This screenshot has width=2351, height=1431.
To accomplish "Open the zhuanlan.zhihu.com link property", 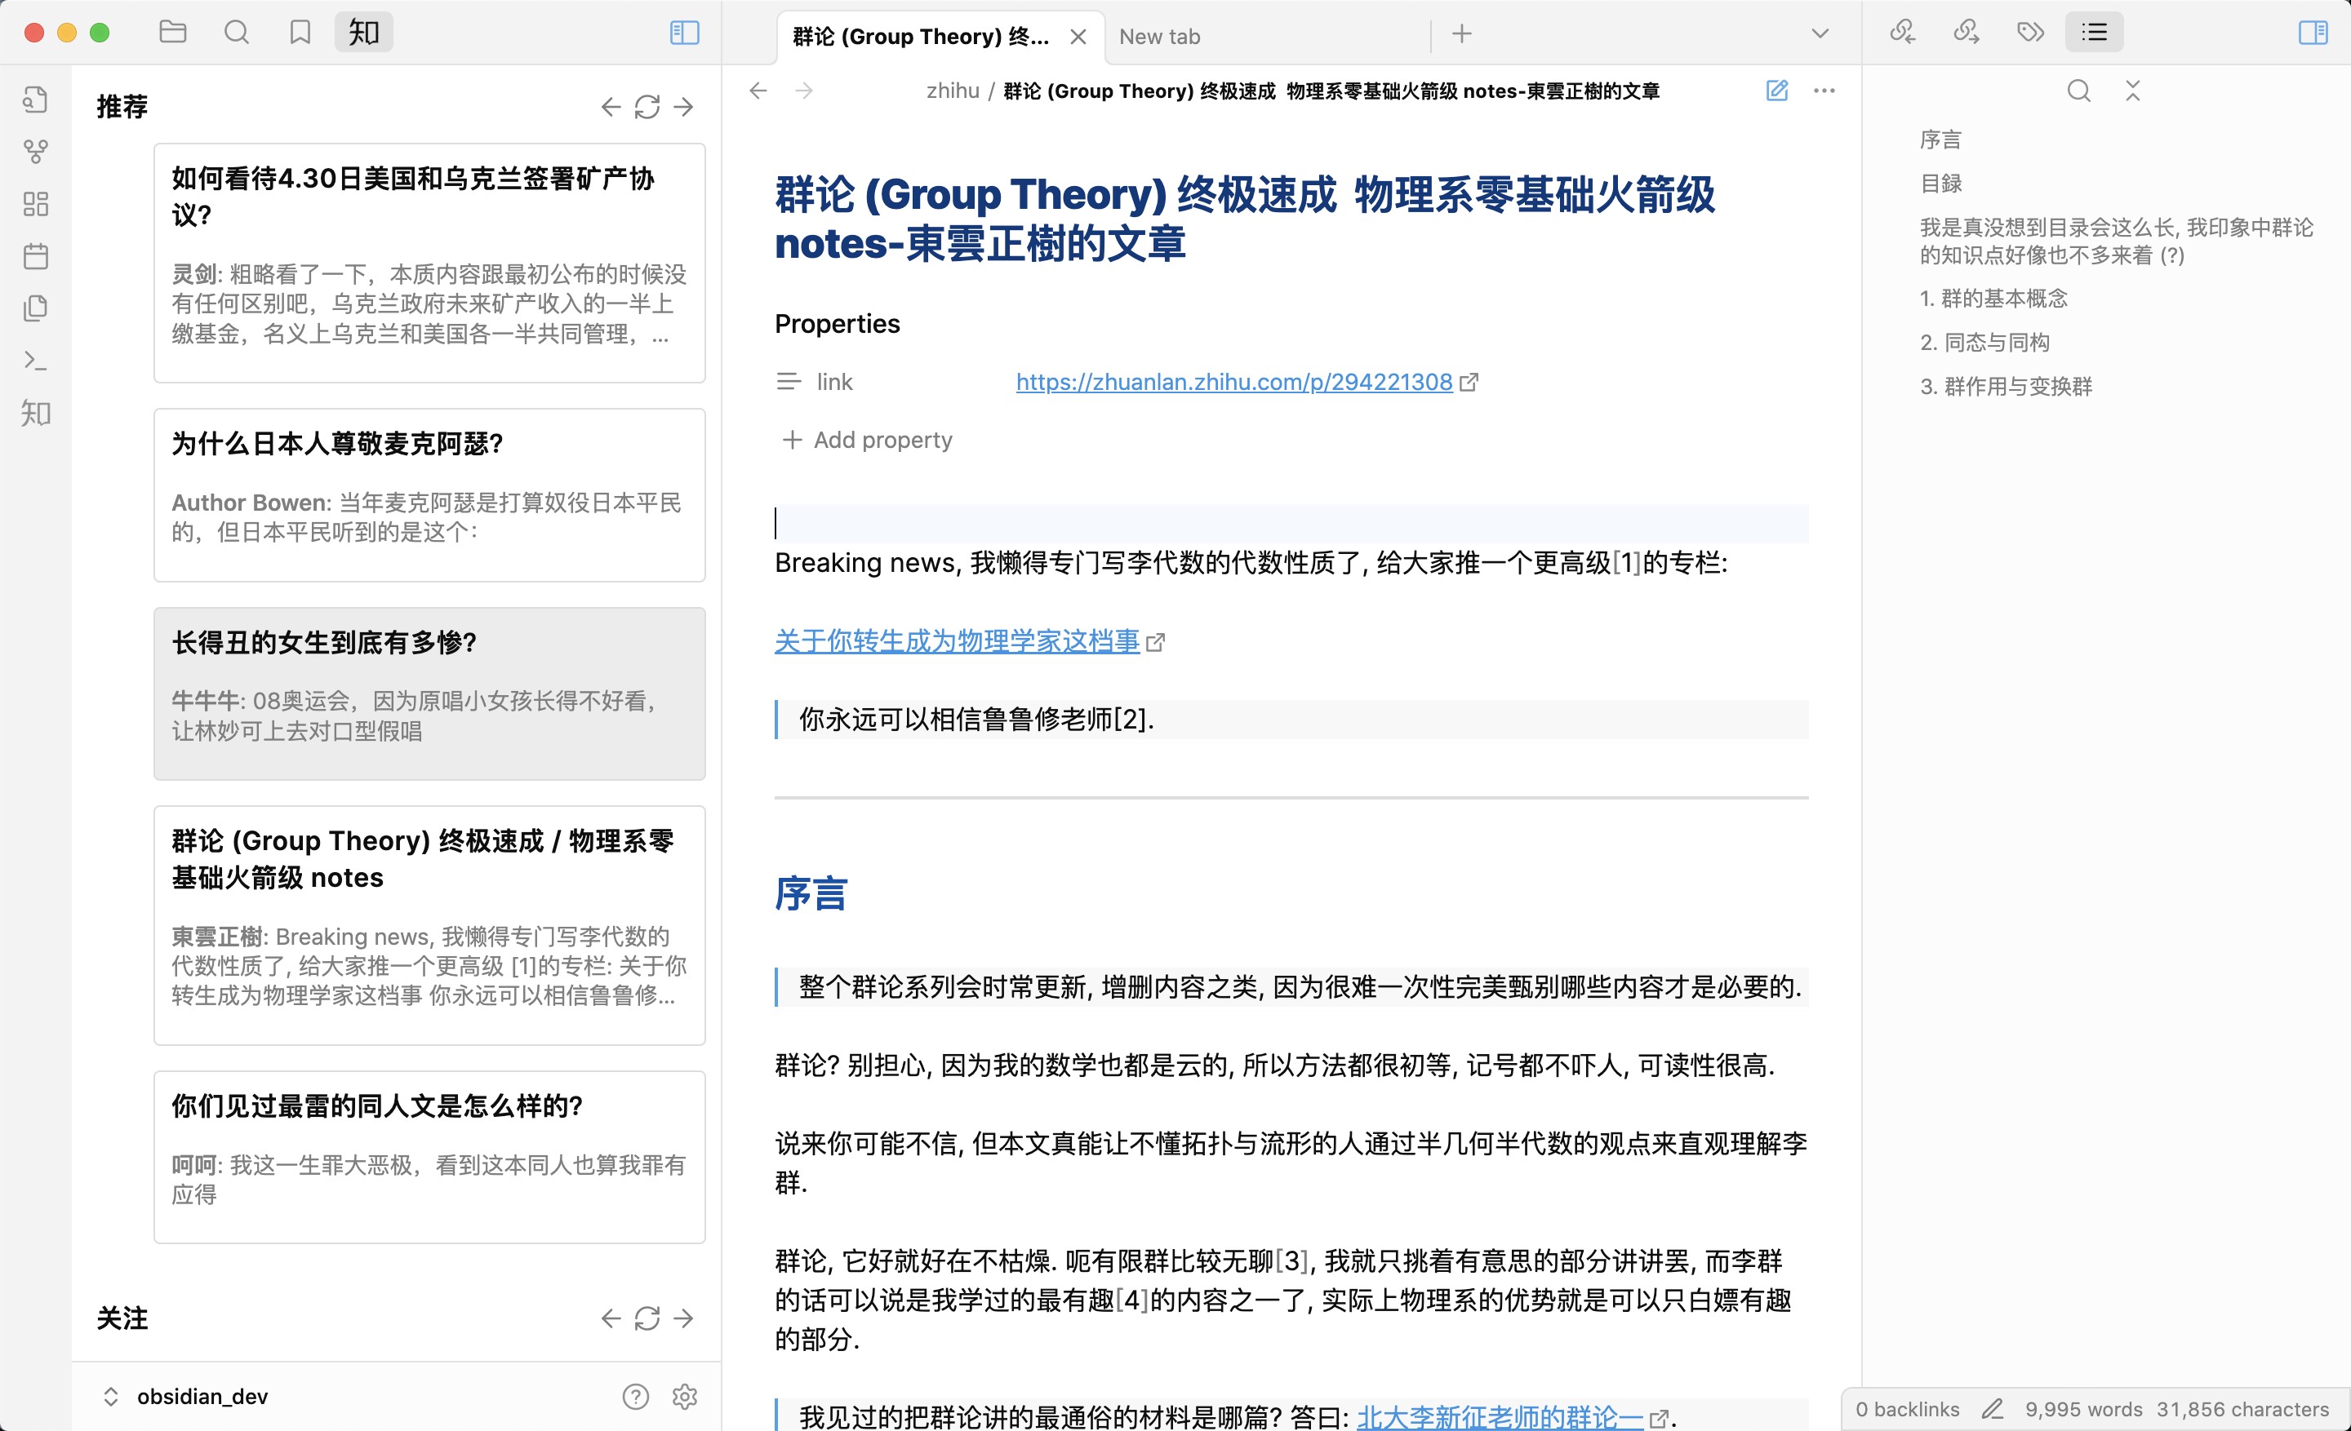I will pos(1233,383).
